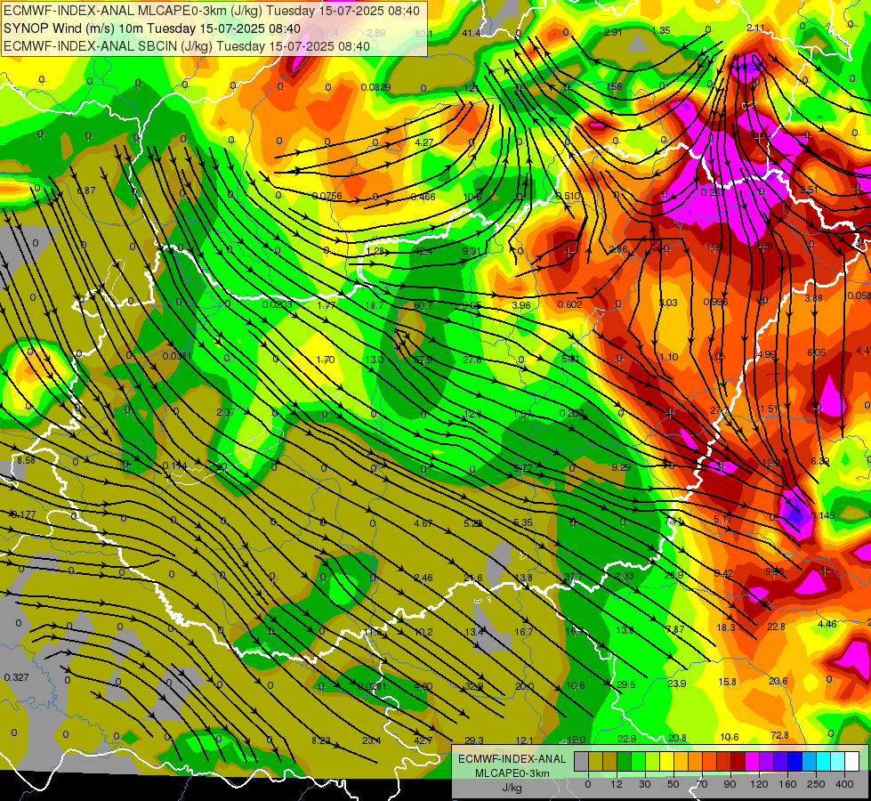
Task: Click the white swatch in the legend
Action: point(851,761)
